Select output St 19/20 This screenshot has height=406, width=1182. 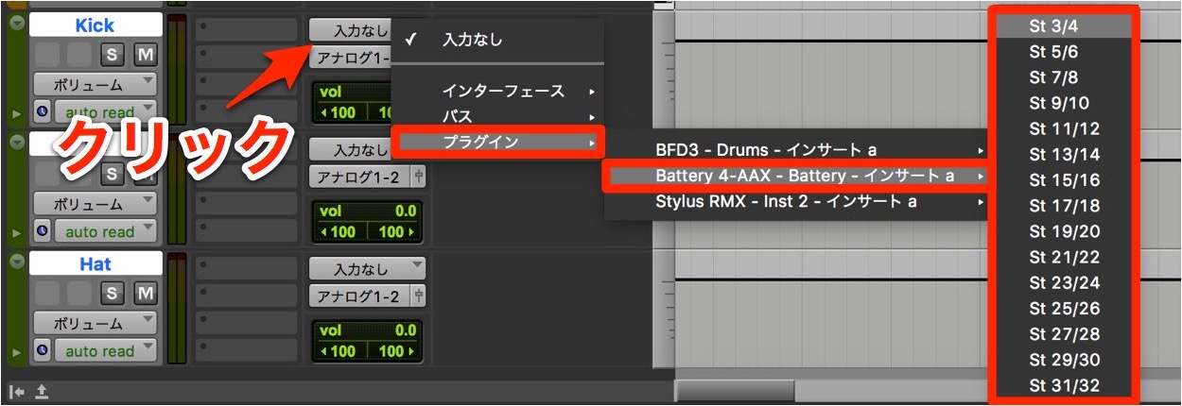click(x=1064, y=231)
